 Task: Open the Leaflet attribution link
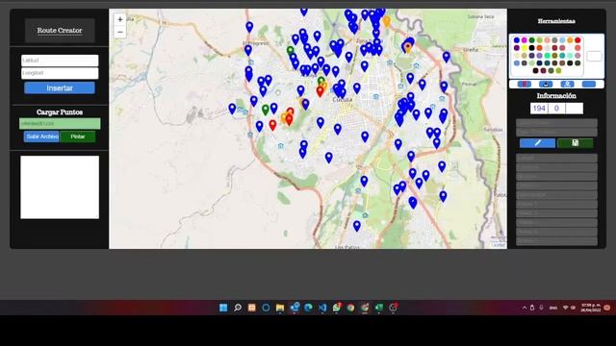point(499,245)
